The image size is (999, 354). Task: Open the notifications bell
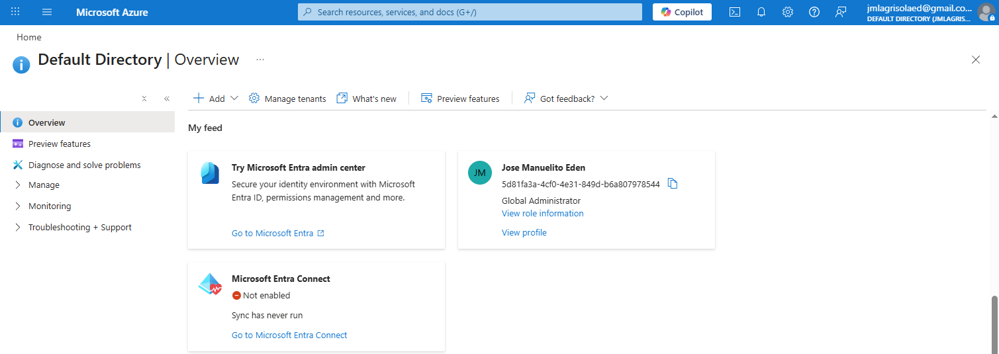tap(761, 12)
